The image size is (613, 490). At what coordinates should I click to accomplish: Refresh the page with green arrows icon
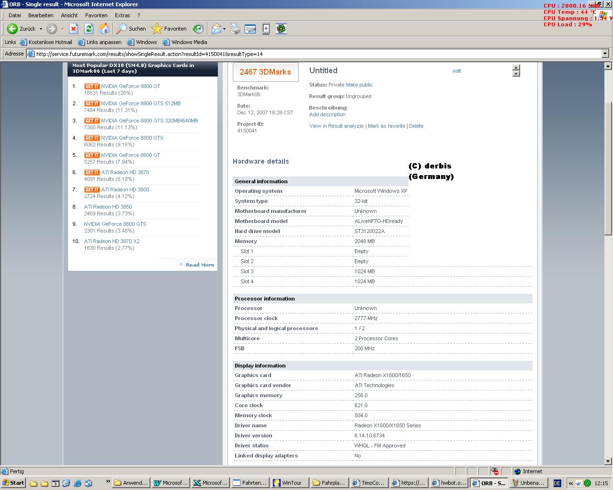coord(89,29)
